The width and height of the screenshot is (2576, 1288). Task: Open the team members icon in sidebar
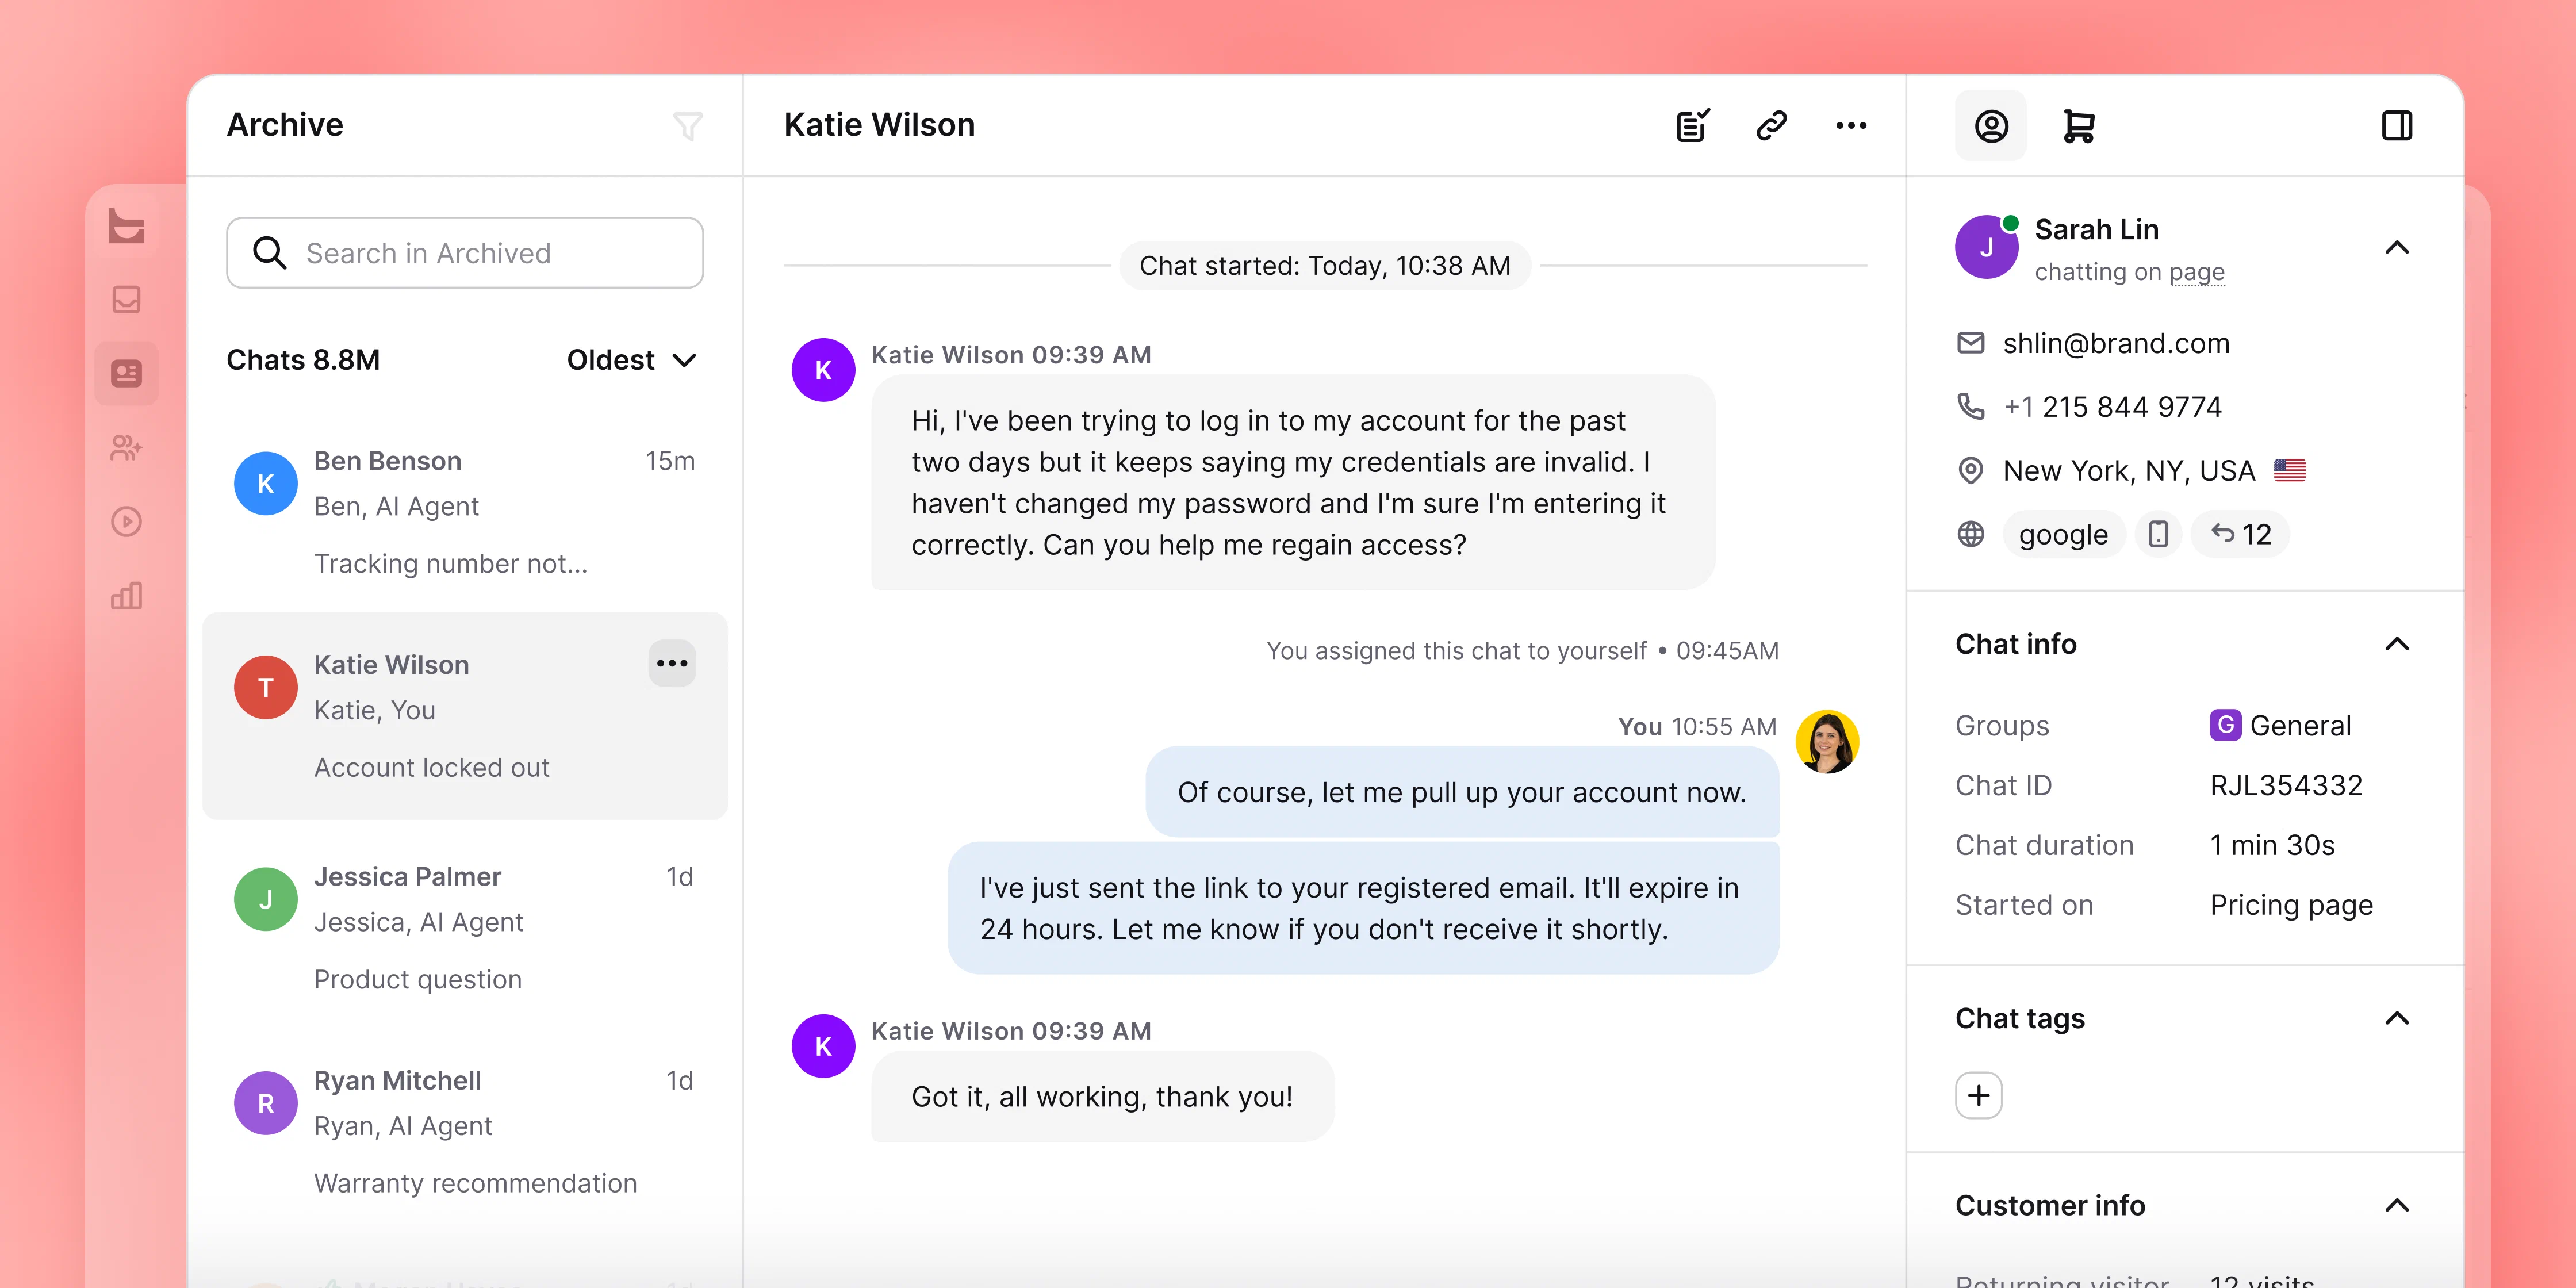point(127,447)
